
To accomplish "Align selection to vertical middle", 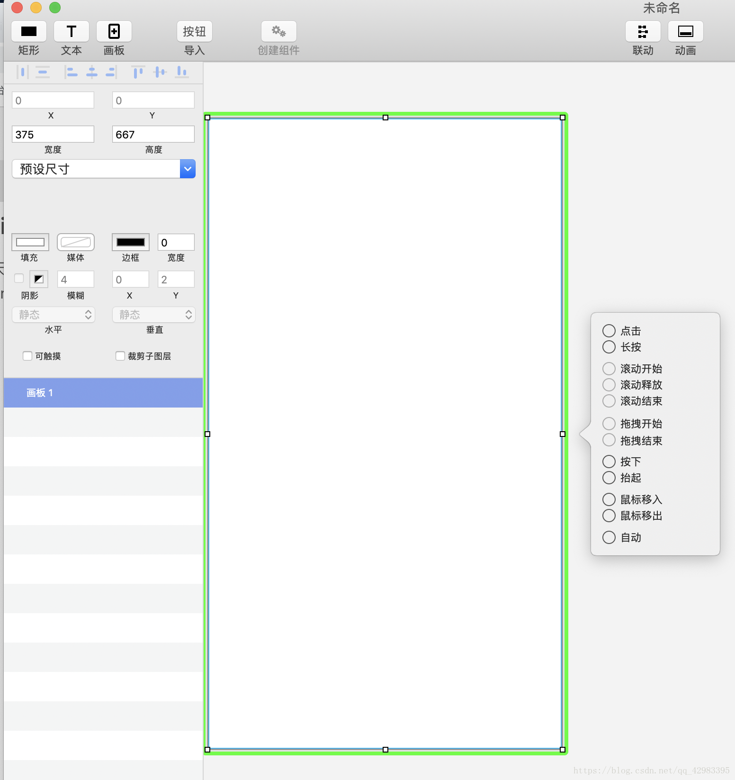I will coord(161,72).
